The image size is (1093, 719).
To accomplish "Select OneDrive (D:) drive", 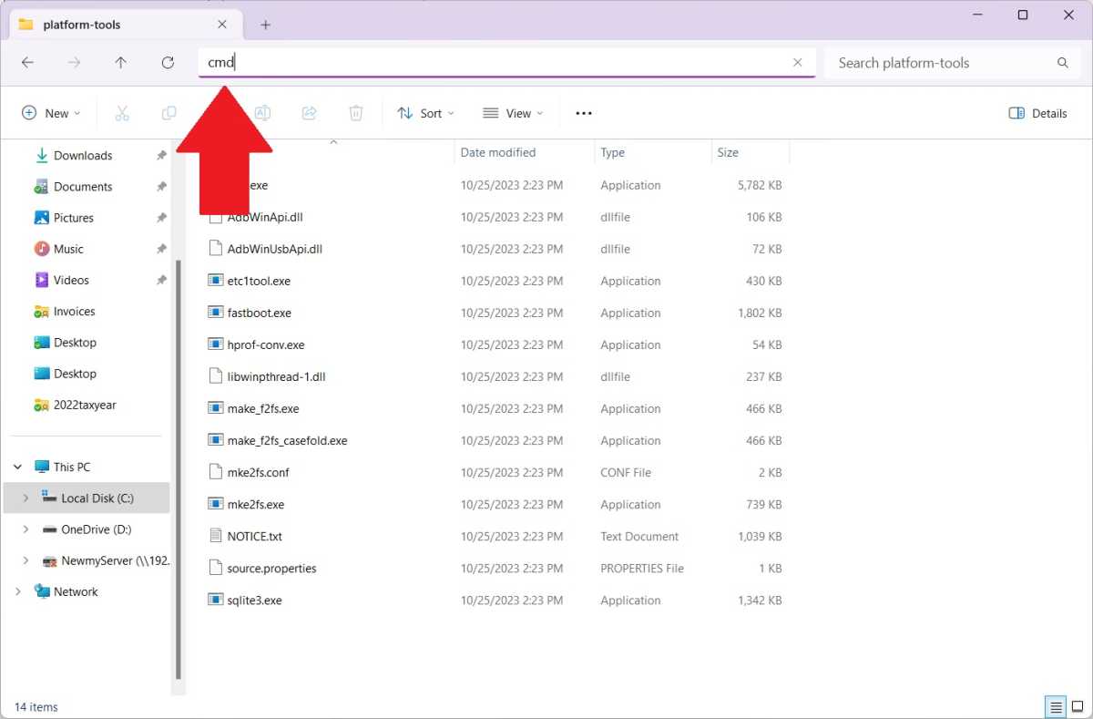I will click(97, 529).
